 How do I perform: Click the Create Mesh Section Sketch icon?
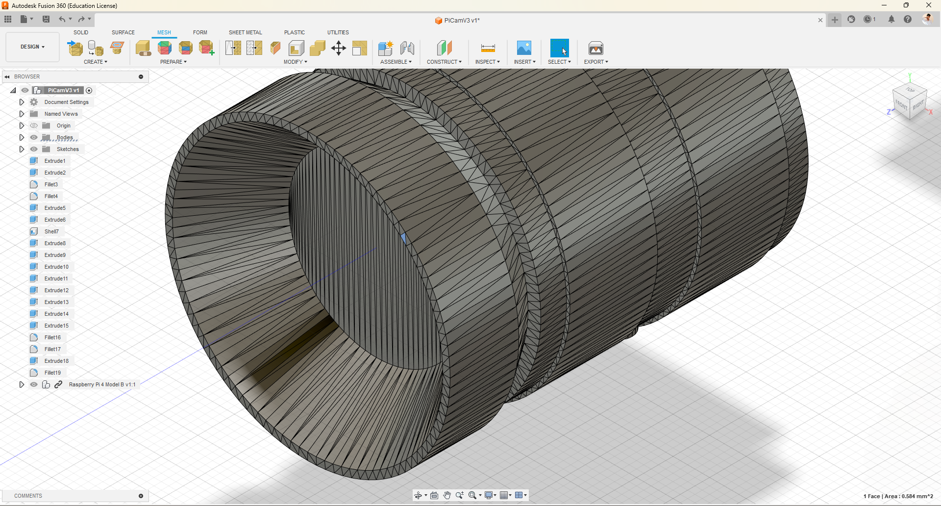tap(117, 48)
